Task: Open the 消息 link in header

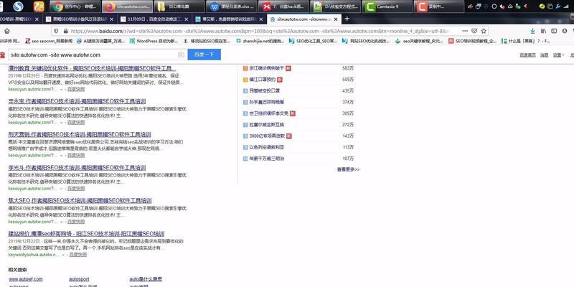Action: tap(545, 55)
